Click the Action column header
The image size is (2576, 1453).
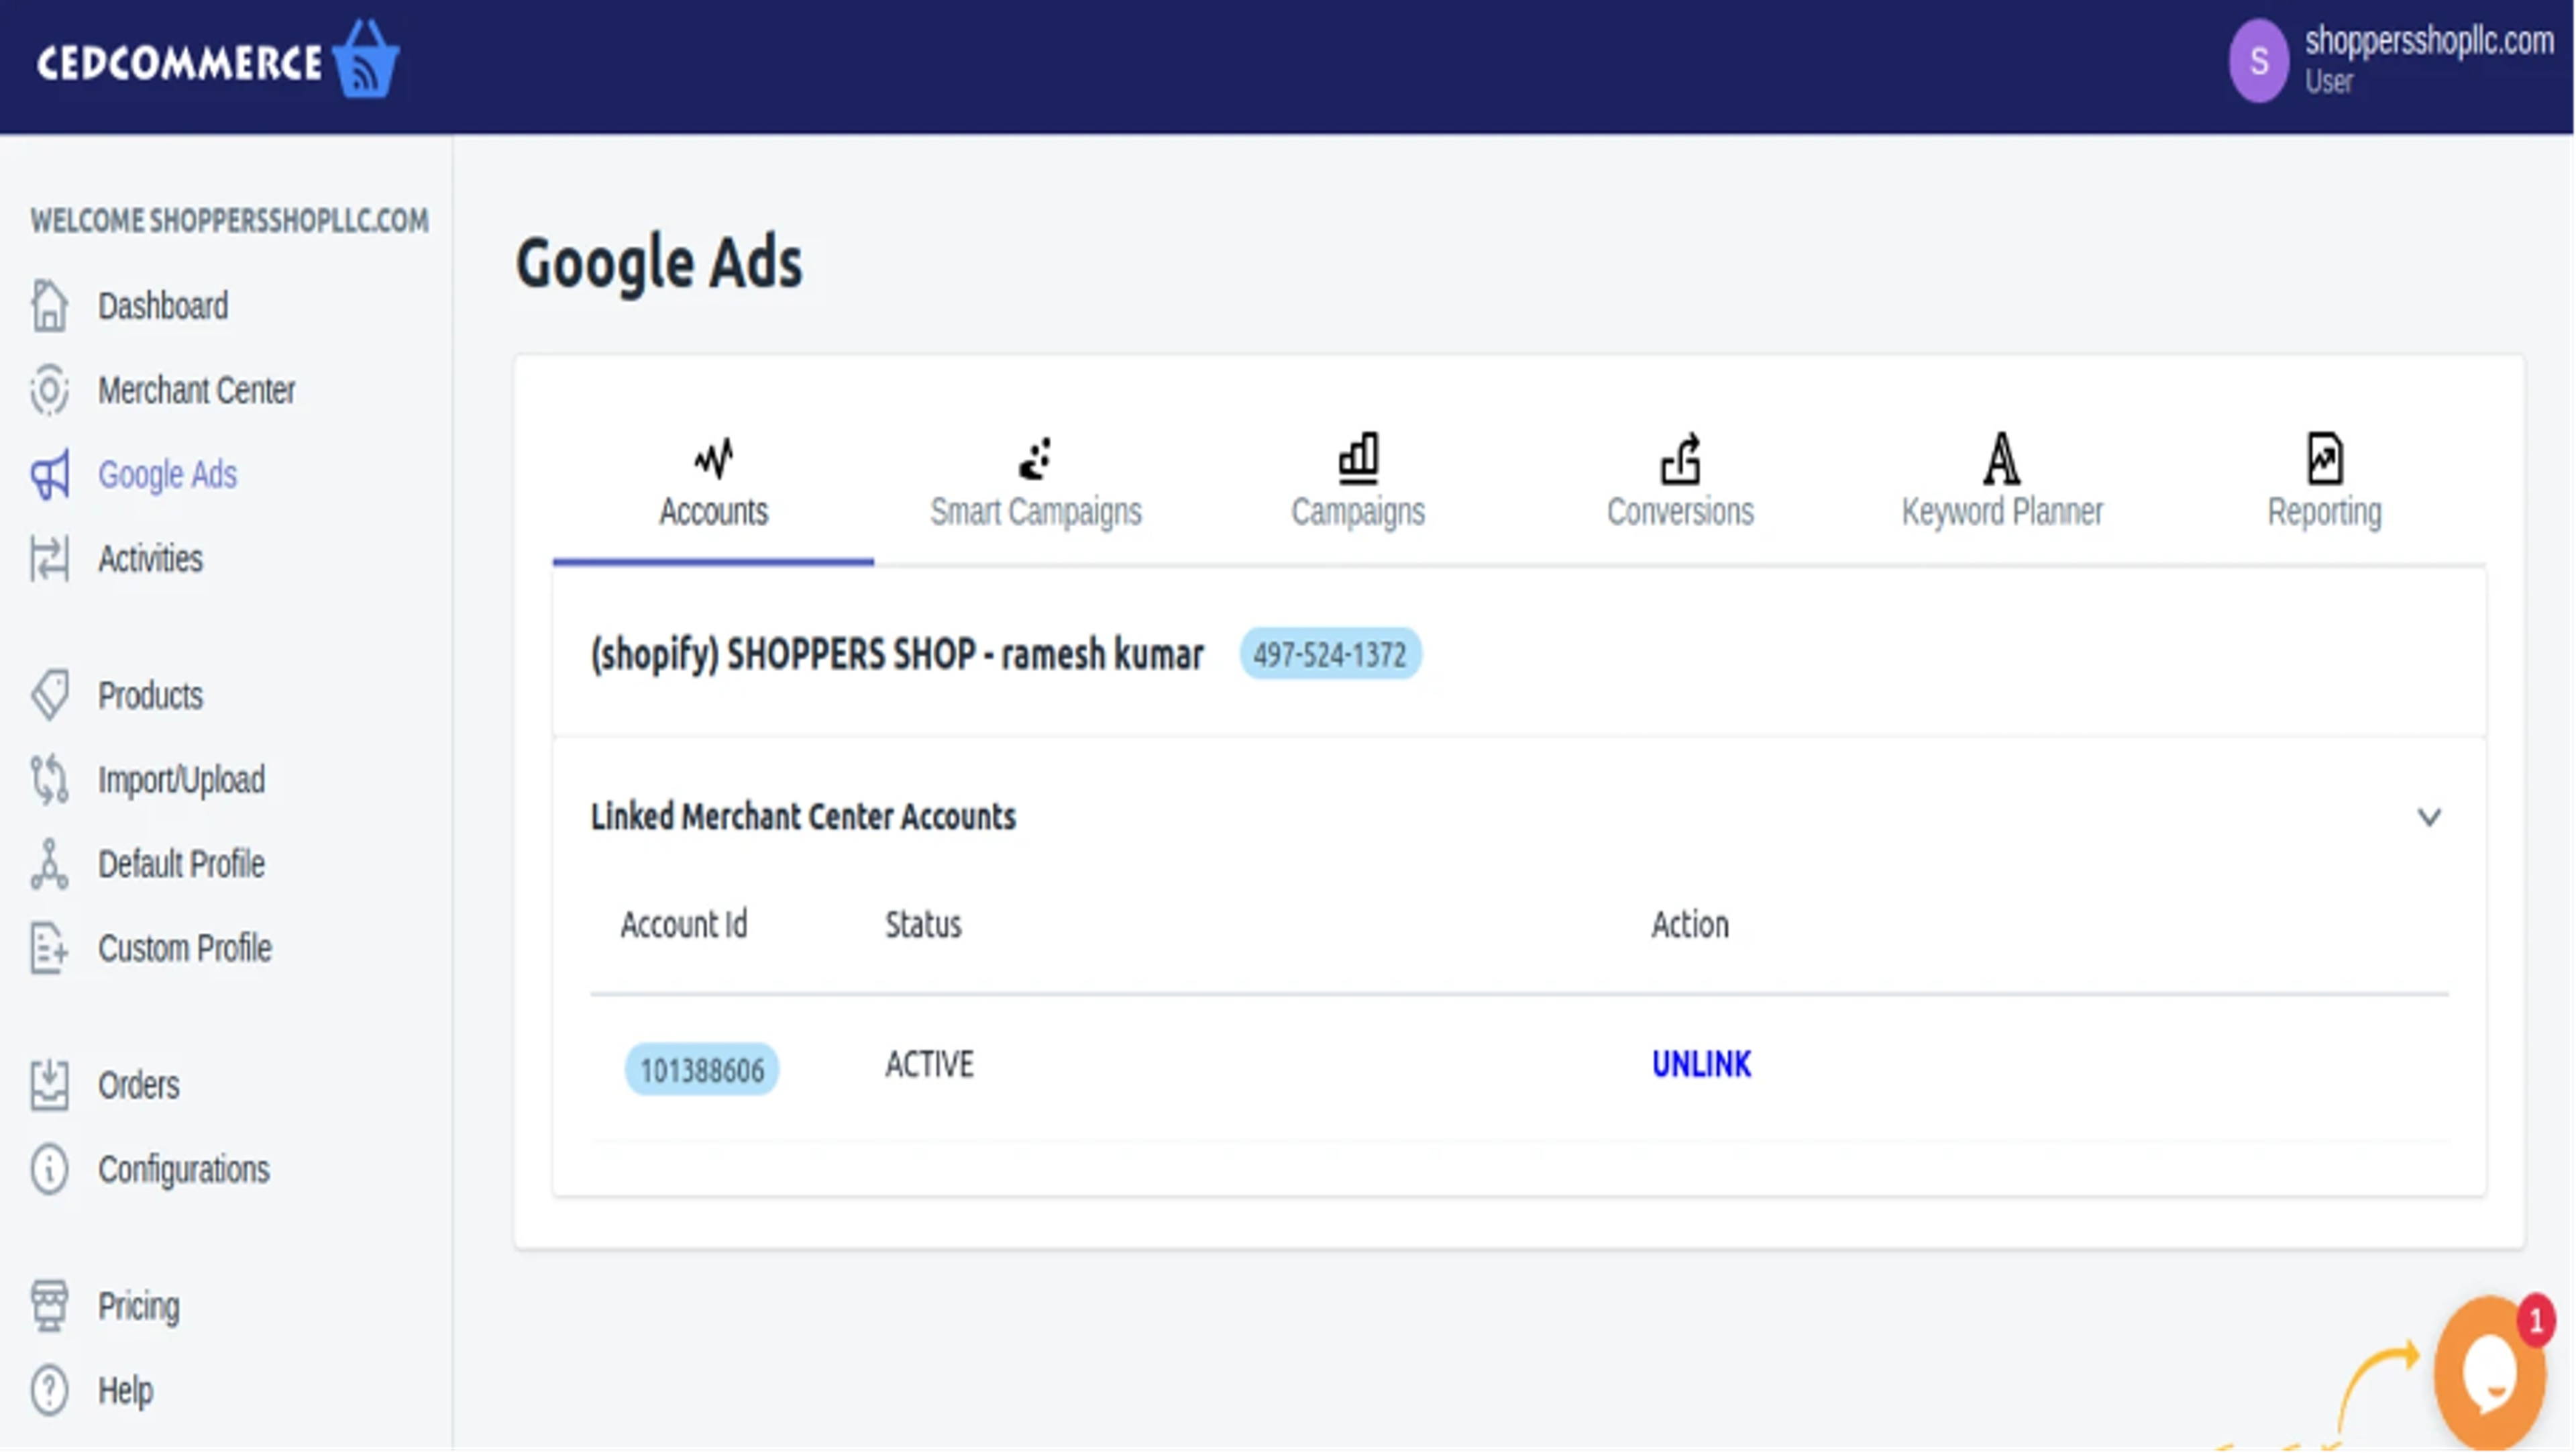tap(1689, 925)
